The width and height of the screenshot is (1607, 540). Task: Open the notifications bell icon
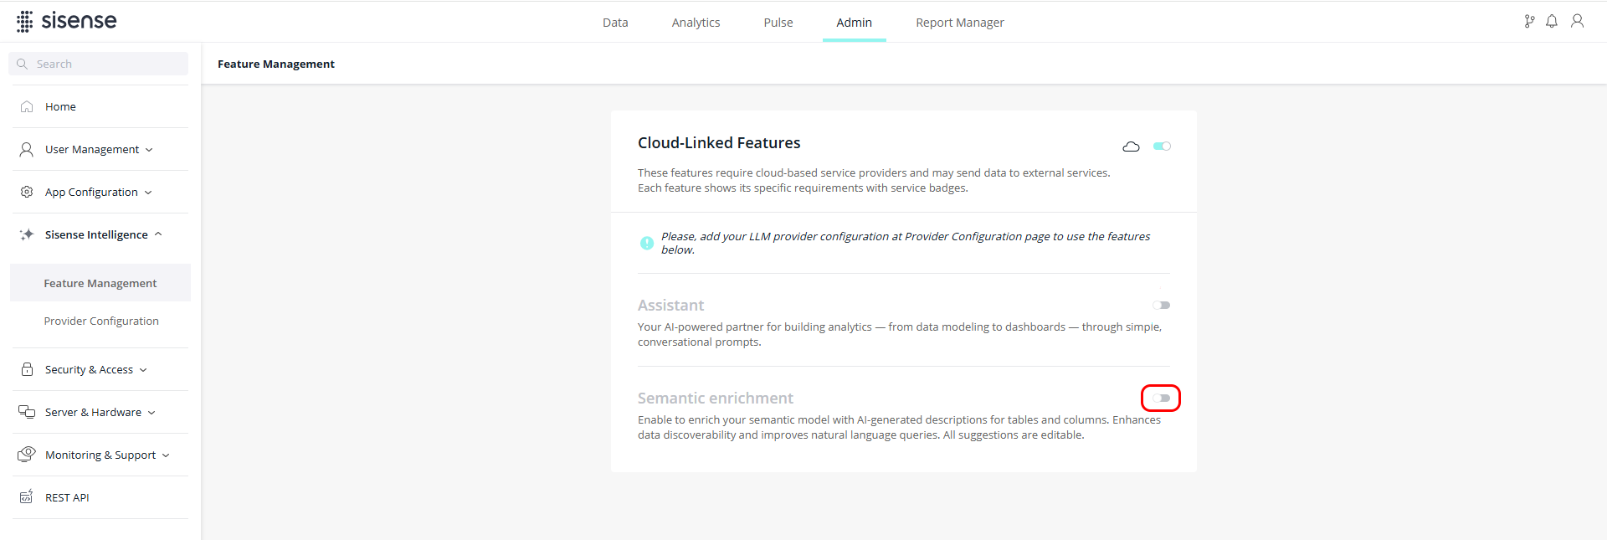coord(1552,22)
